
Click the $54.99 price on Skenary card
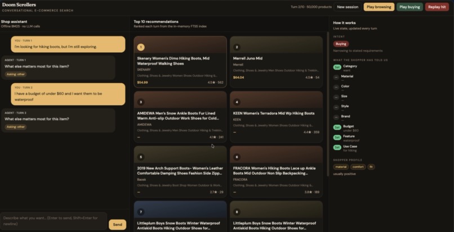coord(142,83)
